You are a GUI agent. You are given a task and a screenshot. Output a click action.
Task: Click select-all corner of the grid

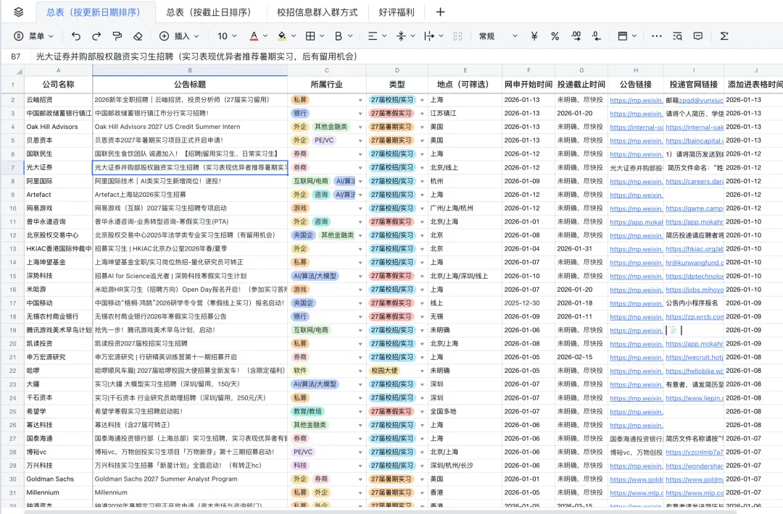pyautogui.click(x=12, y=71)
